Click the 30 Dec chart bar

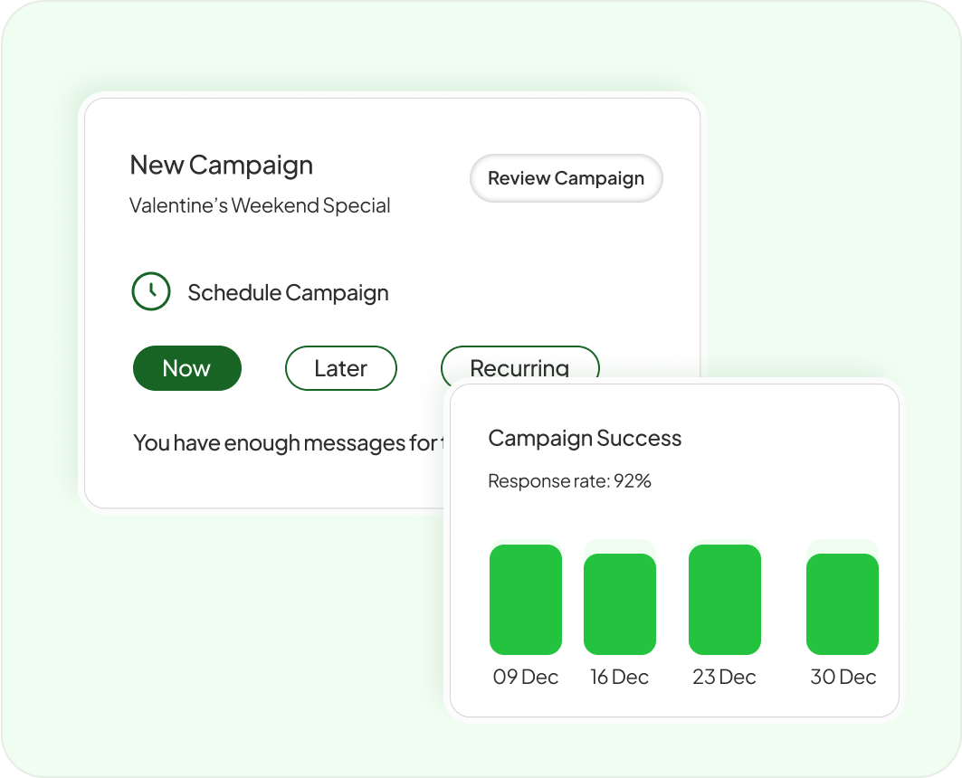click(843, 604)
